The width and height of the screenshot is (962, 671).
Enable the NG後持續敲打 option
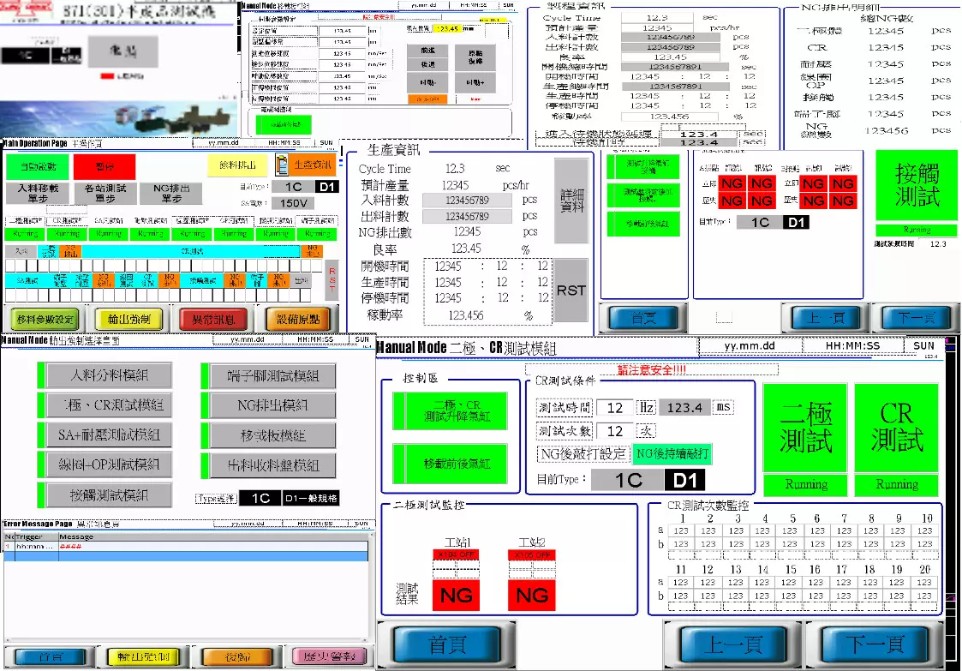click(x=672, y=455)
